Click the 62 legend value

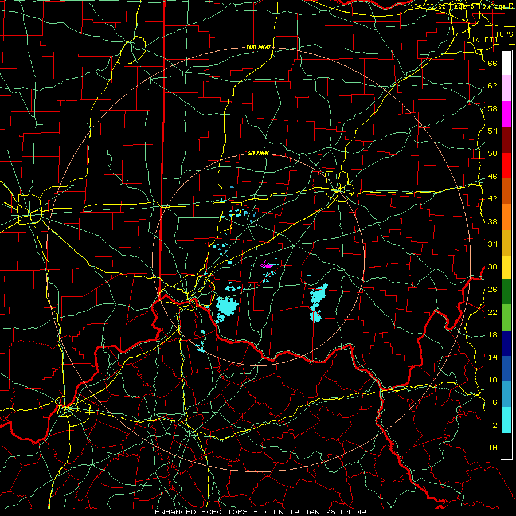click(x=492, y=86)
